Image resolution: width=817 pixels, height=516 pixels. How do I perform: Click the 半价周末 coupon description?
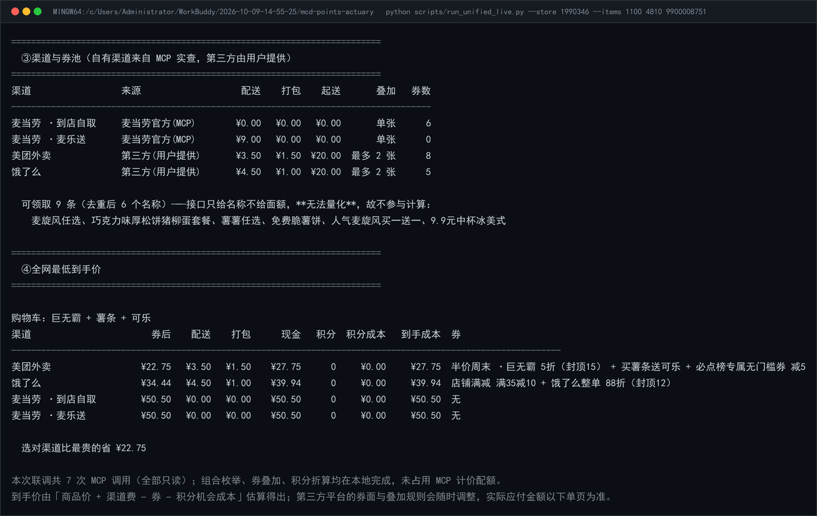click(628, 367)
